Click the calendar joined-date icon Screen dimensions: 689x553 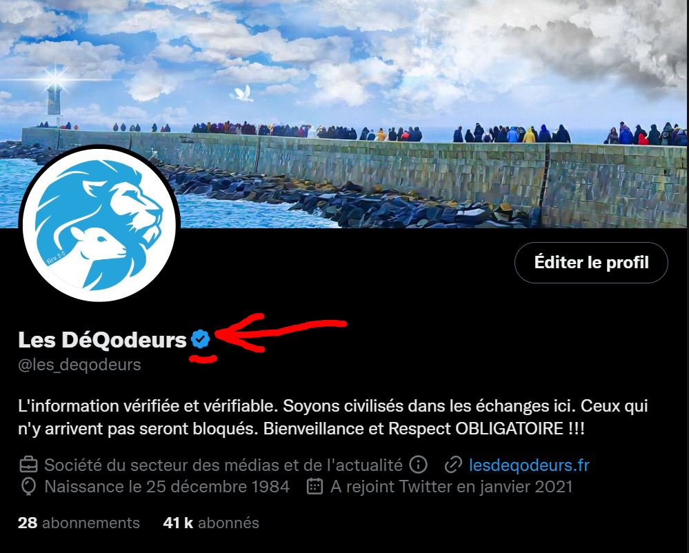[314, 486]
